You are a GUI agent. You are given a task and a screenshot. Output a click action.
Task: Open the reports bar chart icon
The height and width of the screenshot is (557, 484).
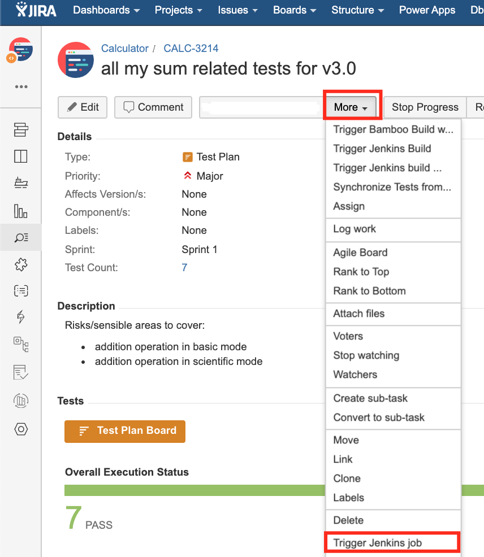pyautogui.click(x=20, y=211)
